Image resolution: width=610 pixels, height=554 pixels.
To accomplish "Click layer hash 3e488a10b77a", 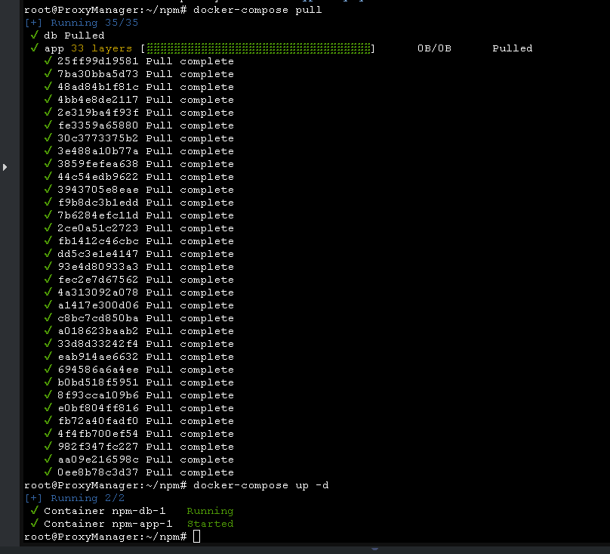I will (x=97, y=151).
